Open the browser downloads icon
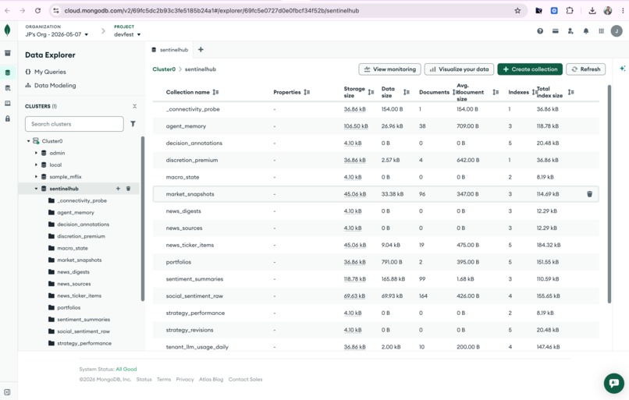Image resolution: width=629 pixels, height=400 pixels. [x=592, y=11]
